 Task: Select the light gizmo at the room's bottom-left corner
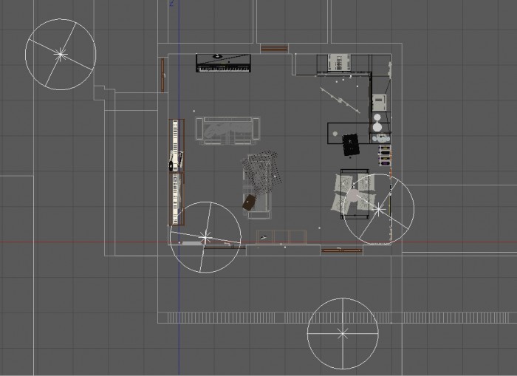(206, 237)
